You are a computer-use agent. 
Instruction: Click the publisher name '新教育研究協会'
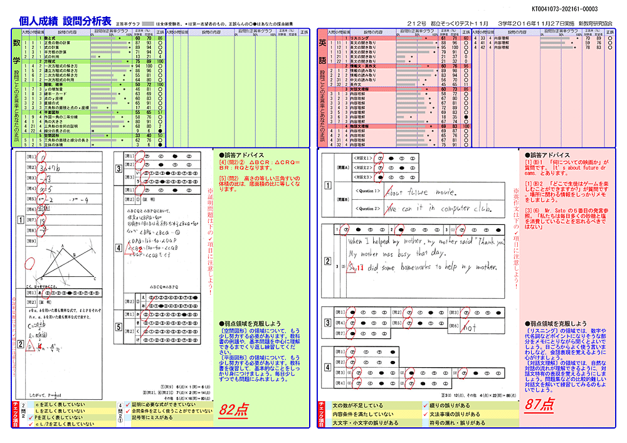click(596, 24)
